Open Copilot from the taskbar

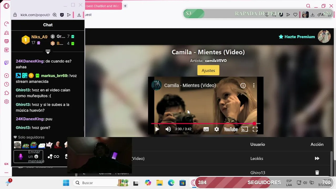148,183
